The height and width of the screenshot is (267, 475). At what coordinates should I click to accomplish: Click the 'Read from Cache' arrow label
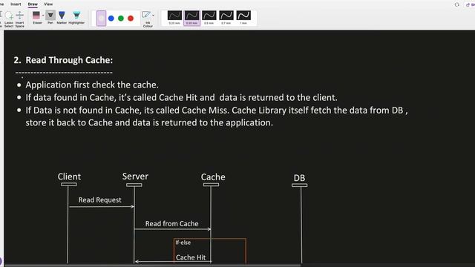[x=171, y=224]
